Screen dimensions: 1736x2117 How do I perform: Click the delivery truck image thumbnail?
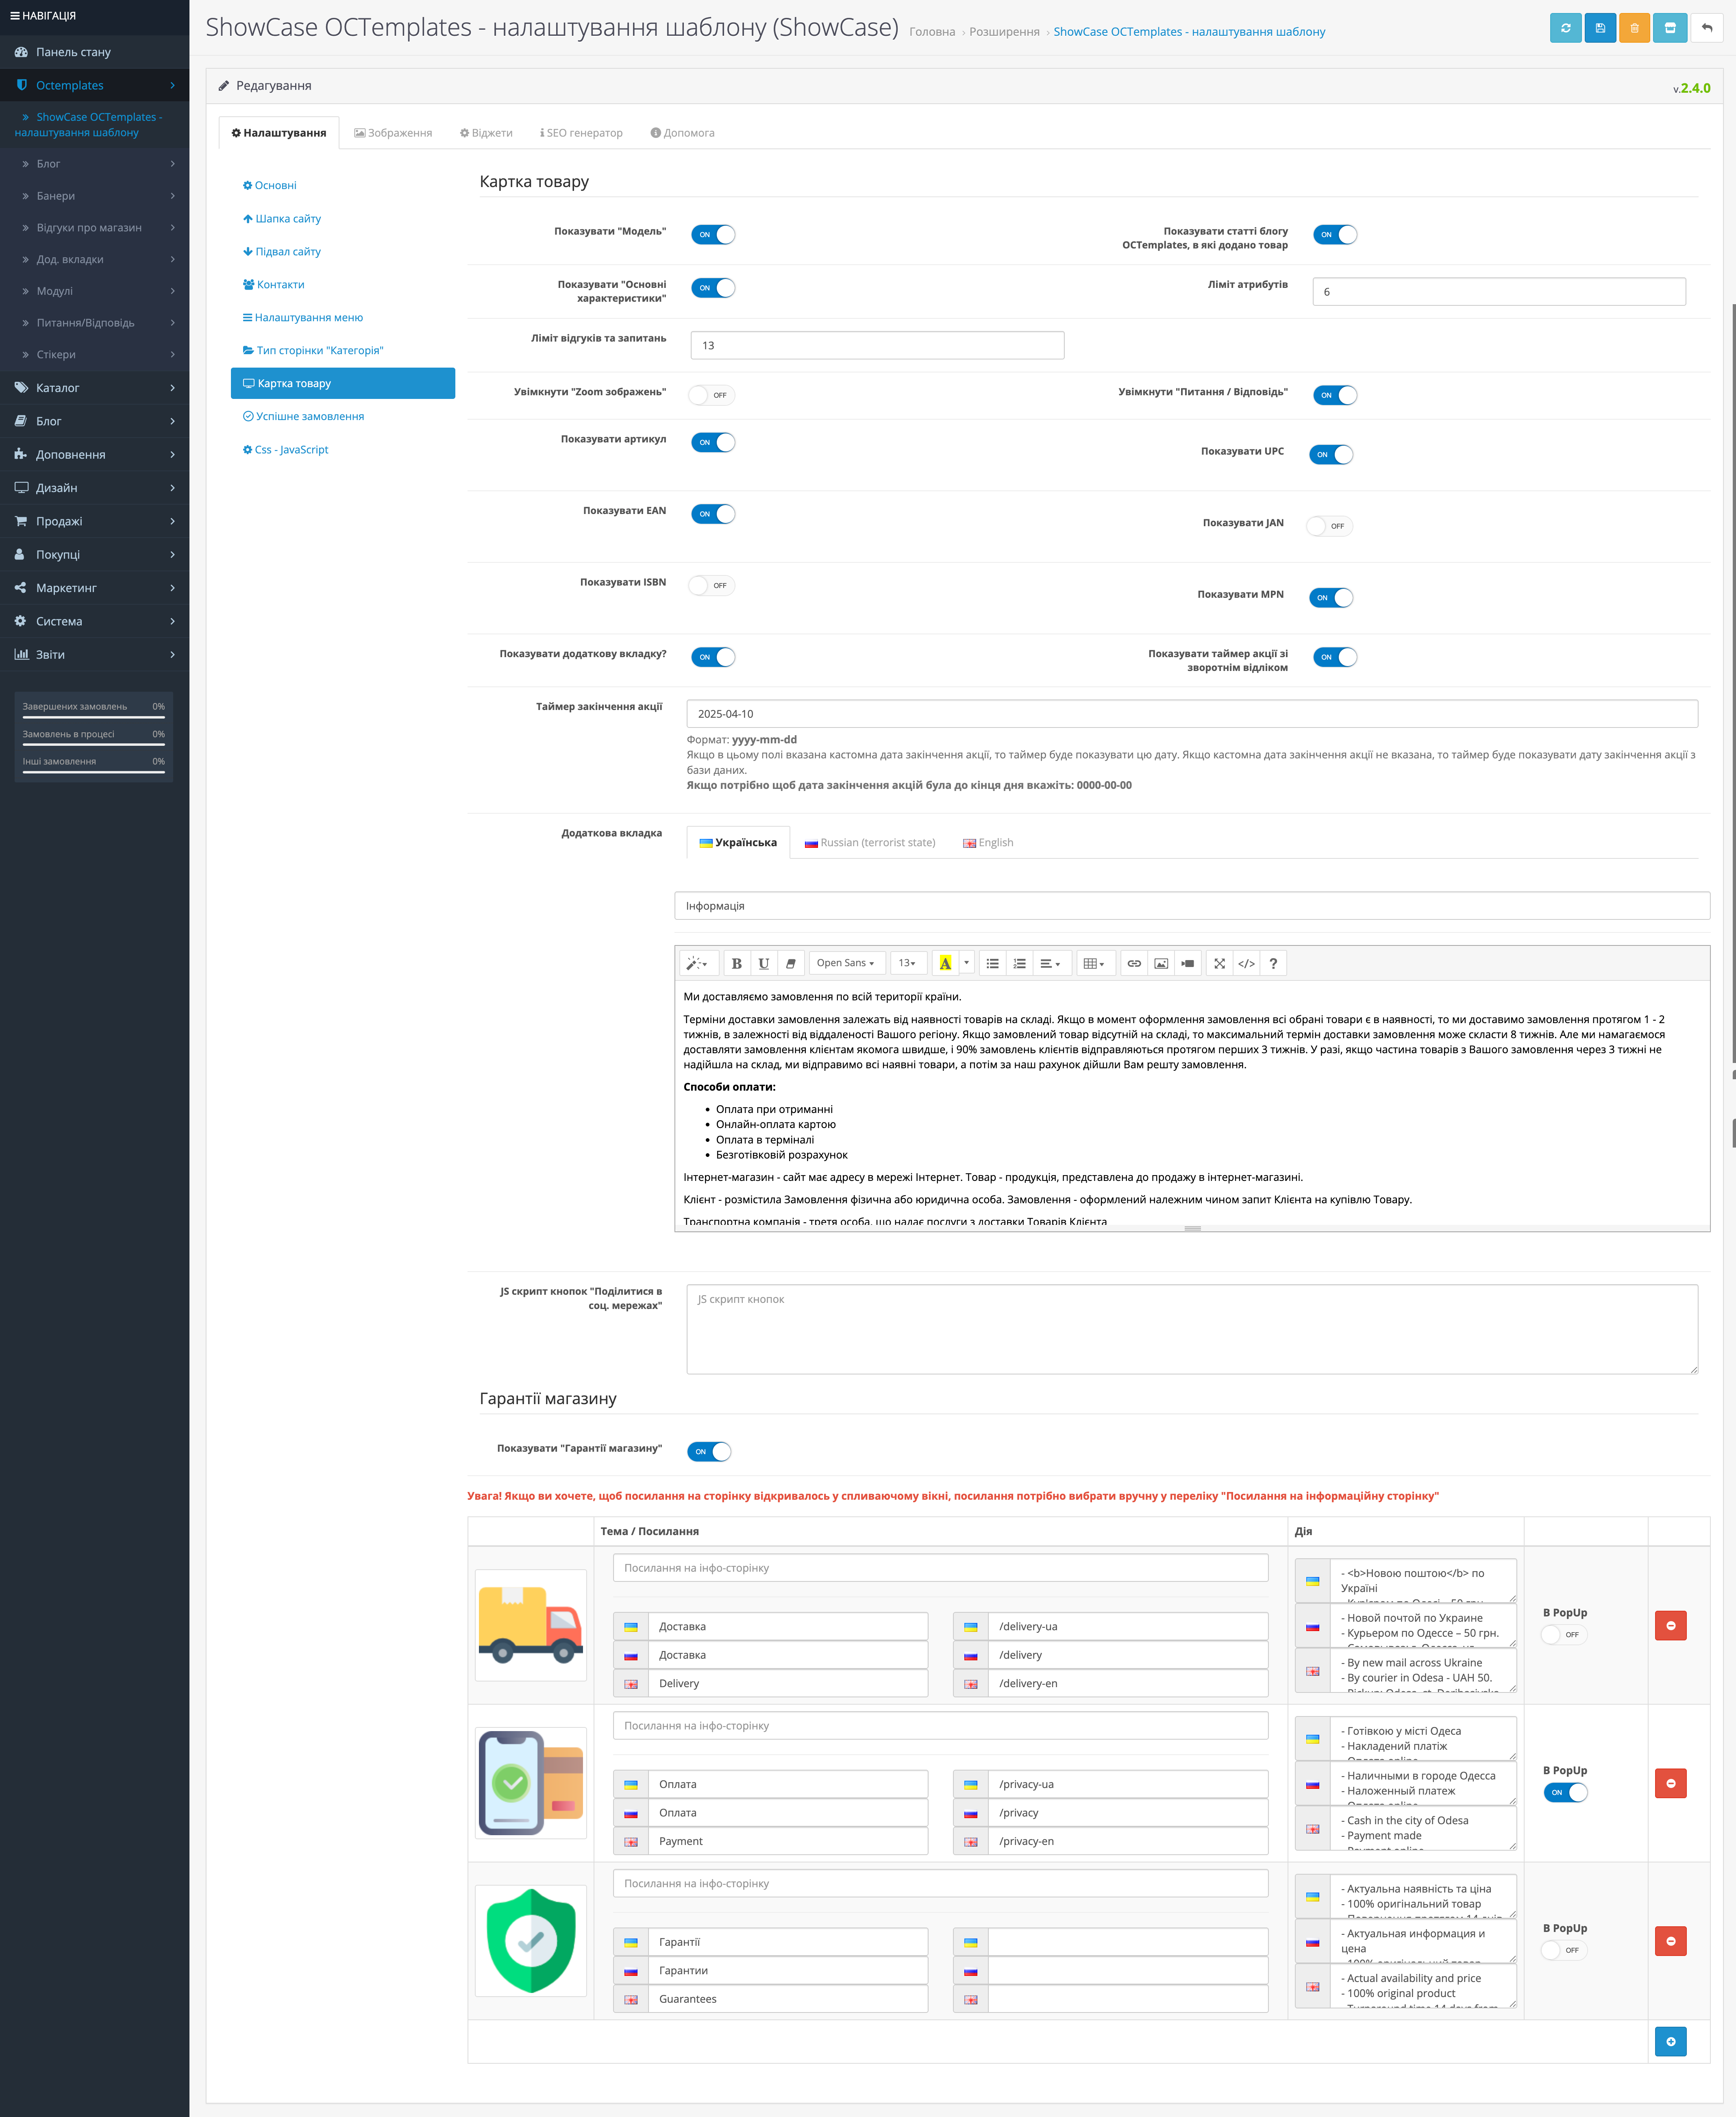pos(531,1625)
